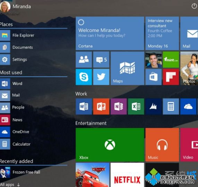
Task: Open the Dynamics tile in Work group
Action: coord(153,107)
